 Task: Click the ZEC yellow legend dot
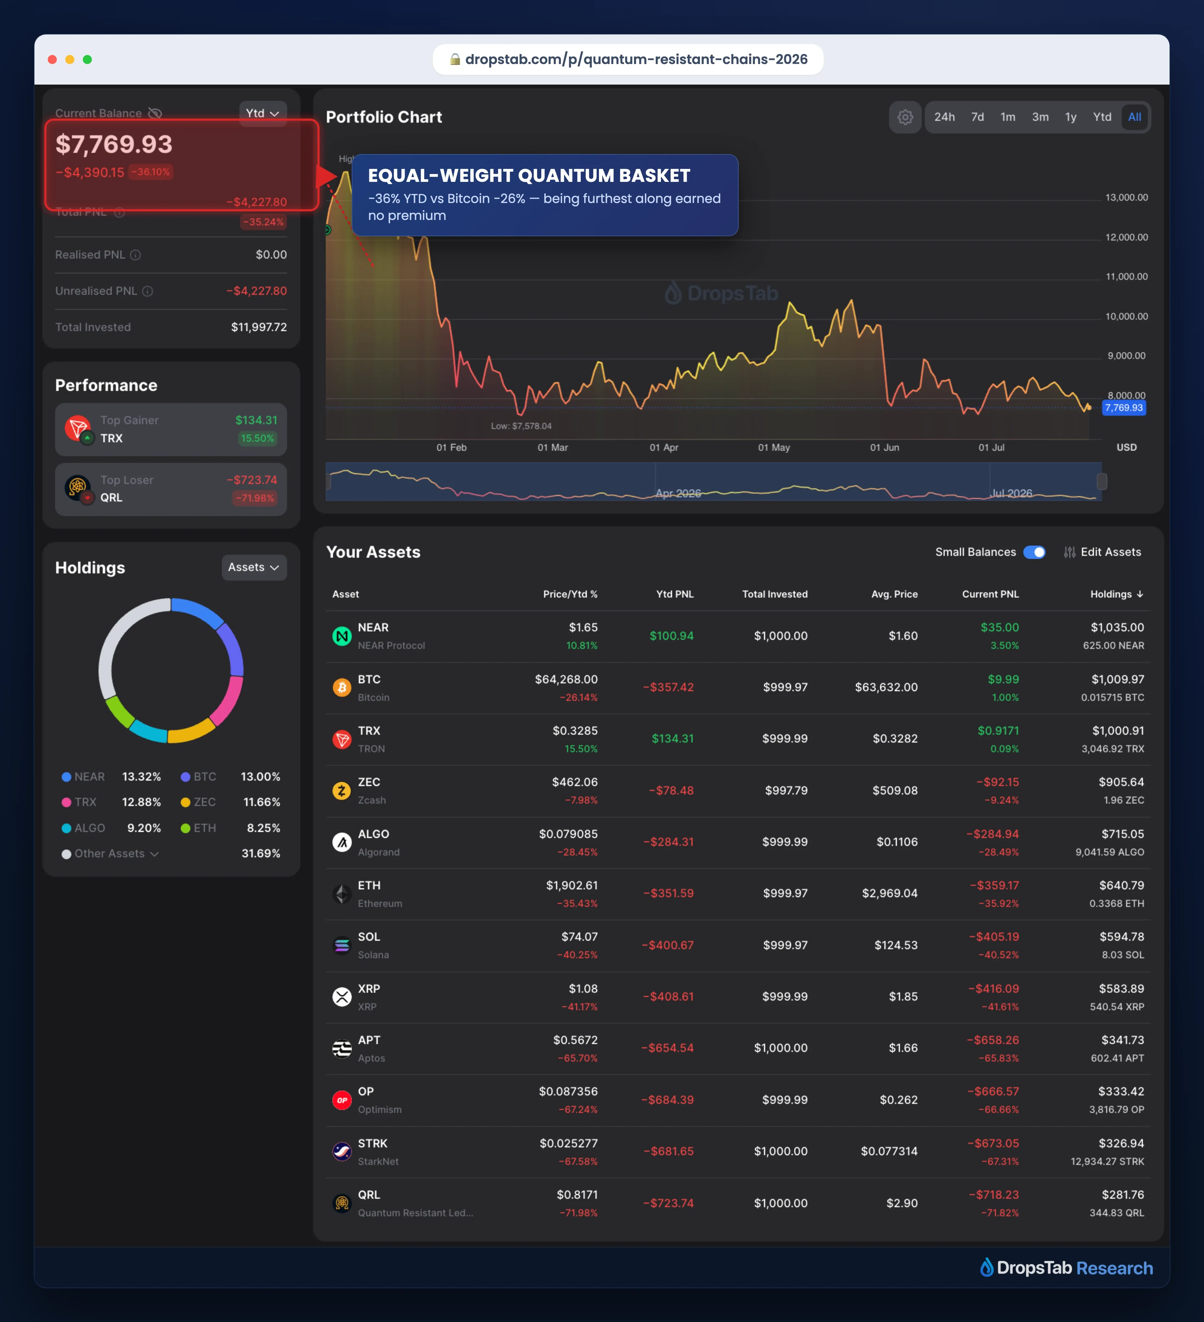pos(186,803)
